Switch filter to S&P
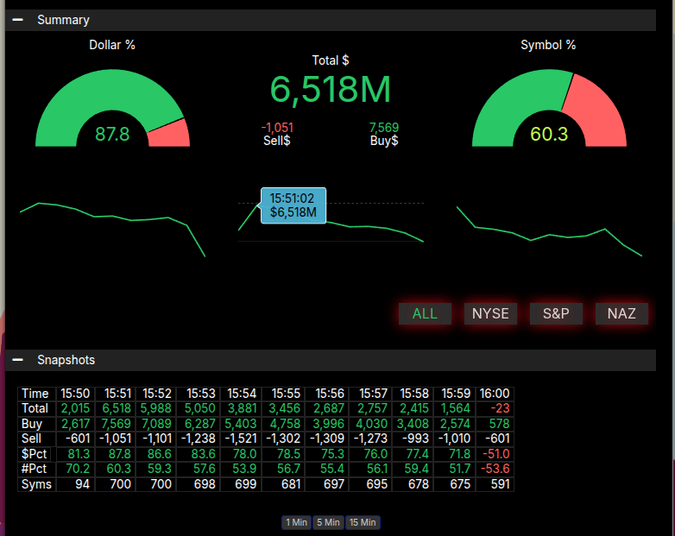Viewport: 675px width, 536px height. 556,313
